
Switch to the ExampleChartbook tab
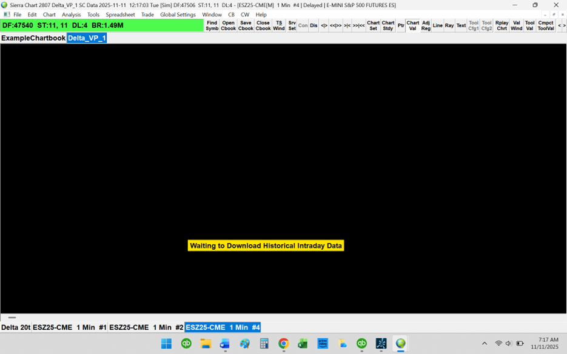[x=33, y=38]
